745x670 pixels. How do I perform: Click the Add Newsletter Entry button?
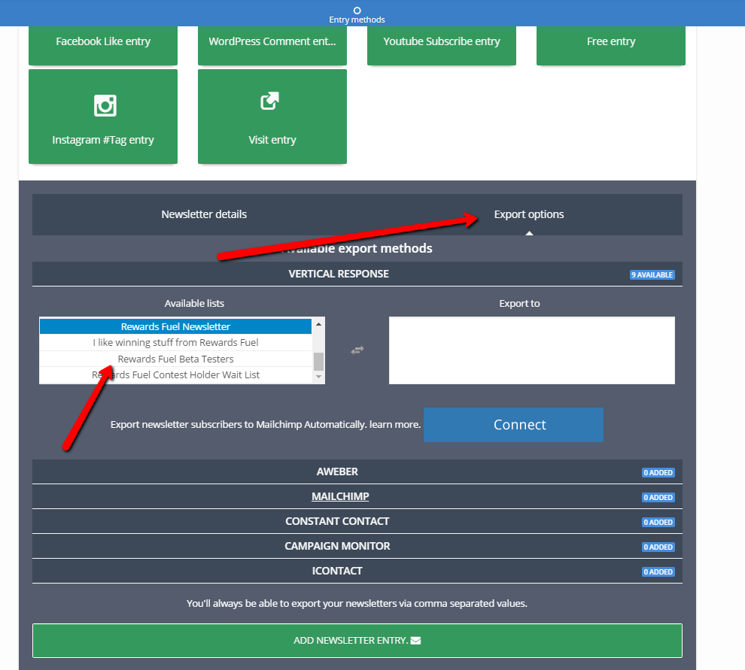357,641
